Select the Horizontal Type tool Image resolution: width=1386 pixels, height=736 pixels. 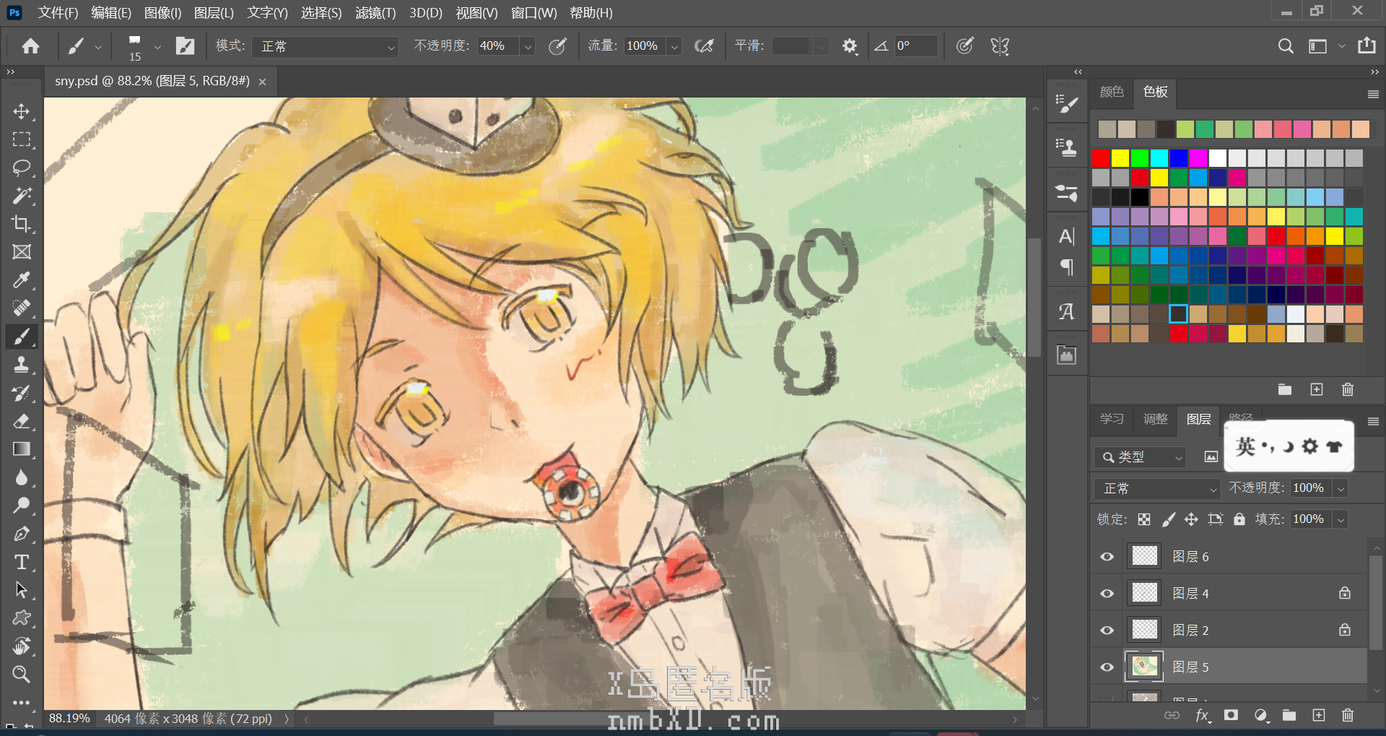point(22,562)
